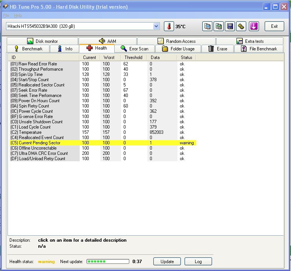The height and width of the screenshot is (271, 291).
Task: Select the (C6) Offline Uncorrectable row
Action: pyautogui.click(x=102, y=148)
